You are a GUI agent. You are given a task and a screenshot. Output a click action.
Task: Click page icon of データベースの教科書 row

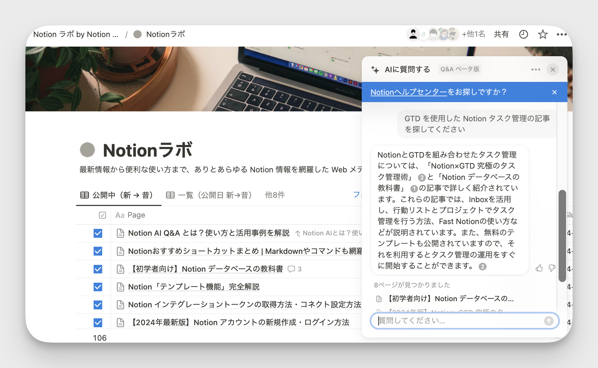coord(120,269)
